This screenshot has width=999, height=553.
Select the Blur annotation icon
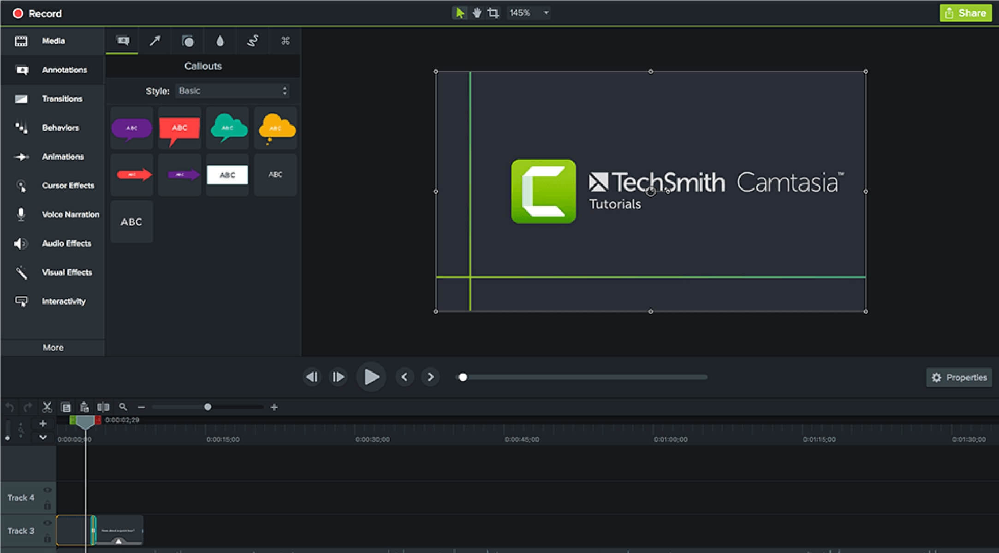pyautogui.click(x=220, y=41)
